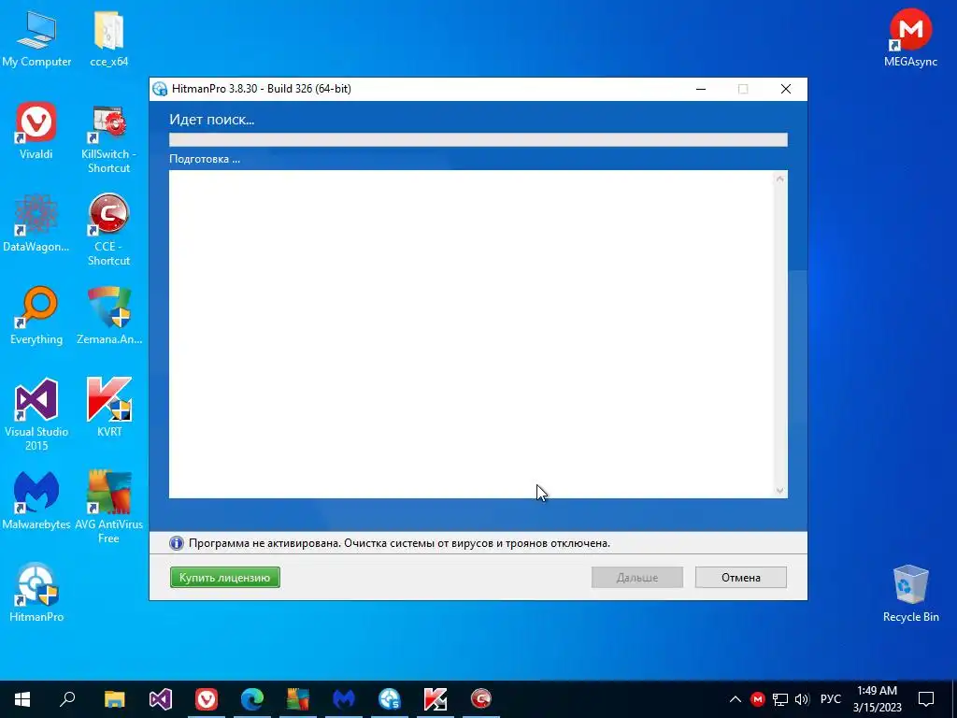Viewport: 957px width, 718px height.
Task: Close the HitmanPro window
Action: point(786,89)
